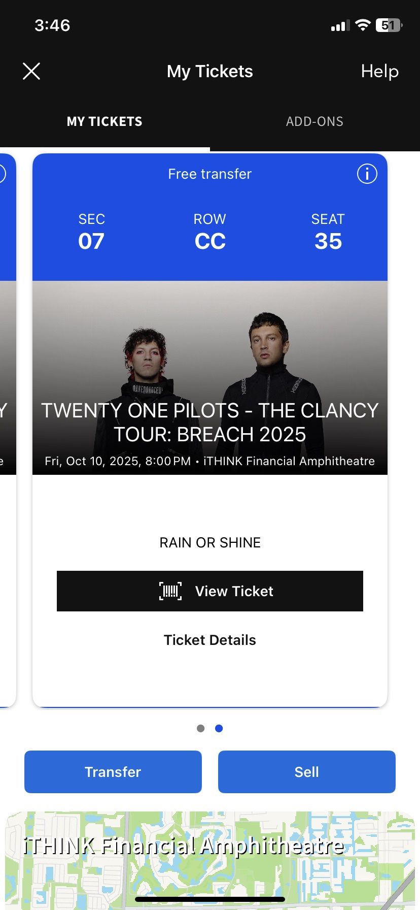
Task: Tap the info icon on previous ticket card
Action: [2, 174]
